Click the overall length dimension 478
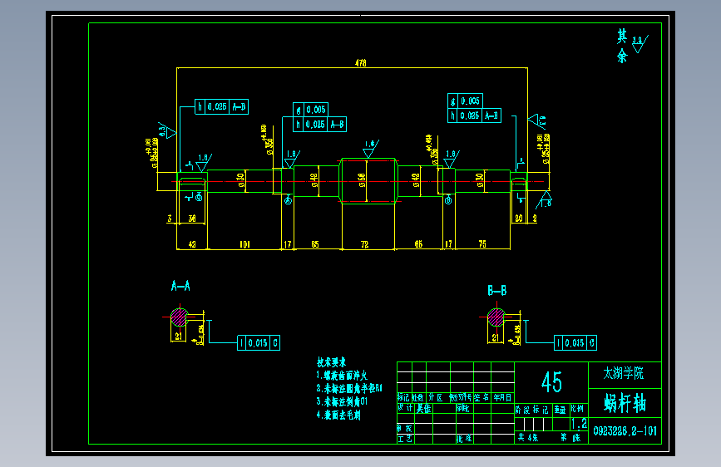 click(x=361, y=63)
